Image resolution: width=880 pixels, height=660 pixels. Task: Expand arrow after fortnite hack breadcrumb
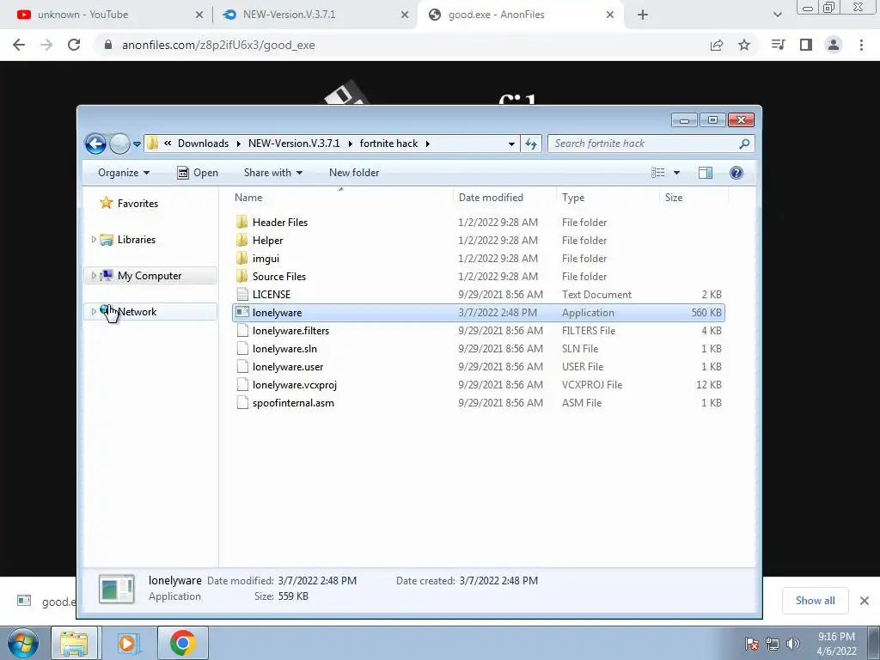(428, 144)
